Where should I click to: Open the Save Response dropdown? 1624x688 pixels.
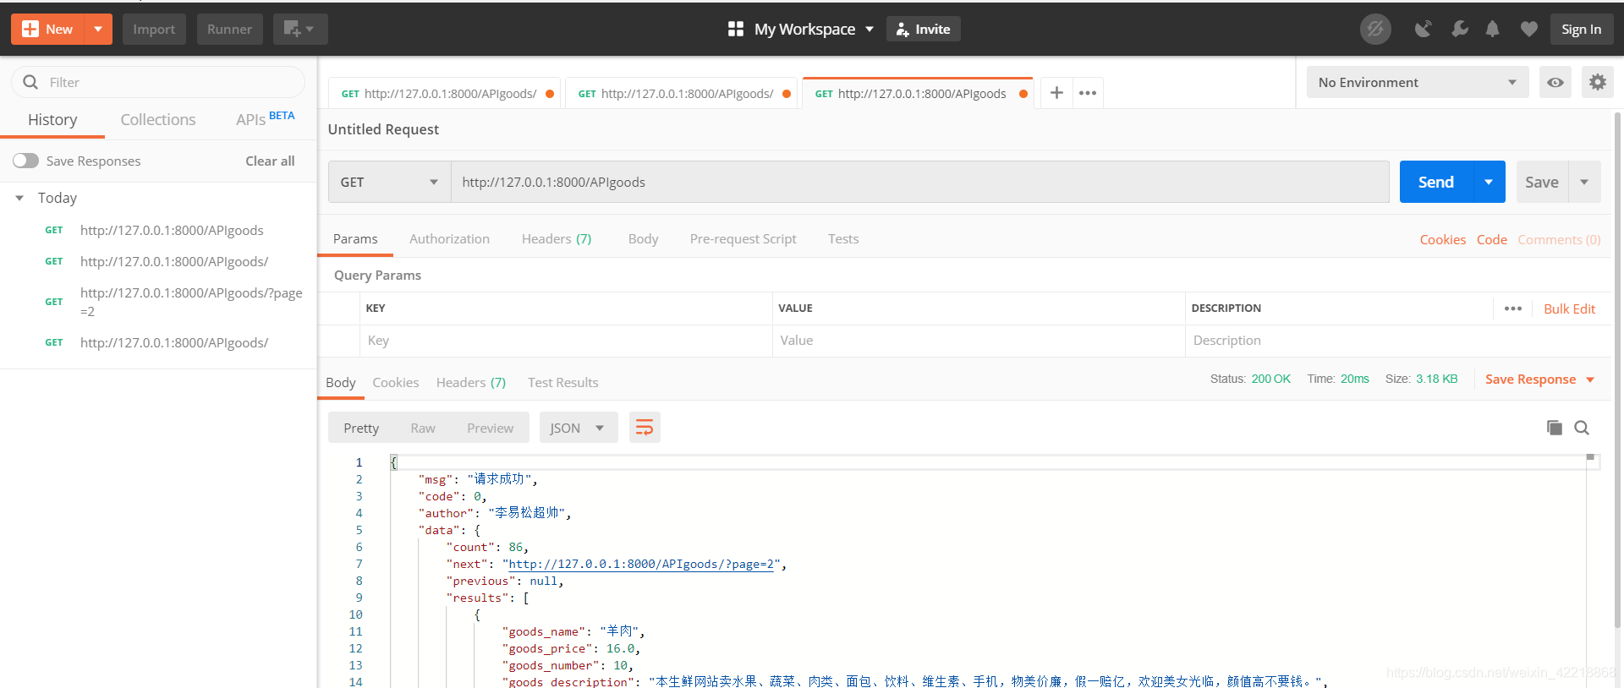(x=1539, y=379)
